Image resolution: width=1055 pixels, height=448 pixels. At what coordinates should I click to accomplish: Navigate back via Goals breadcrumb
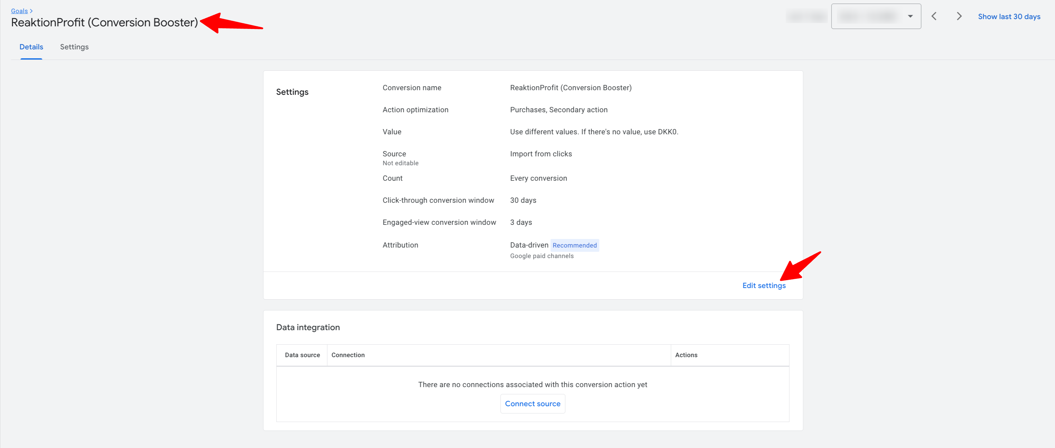coord(19,11)
